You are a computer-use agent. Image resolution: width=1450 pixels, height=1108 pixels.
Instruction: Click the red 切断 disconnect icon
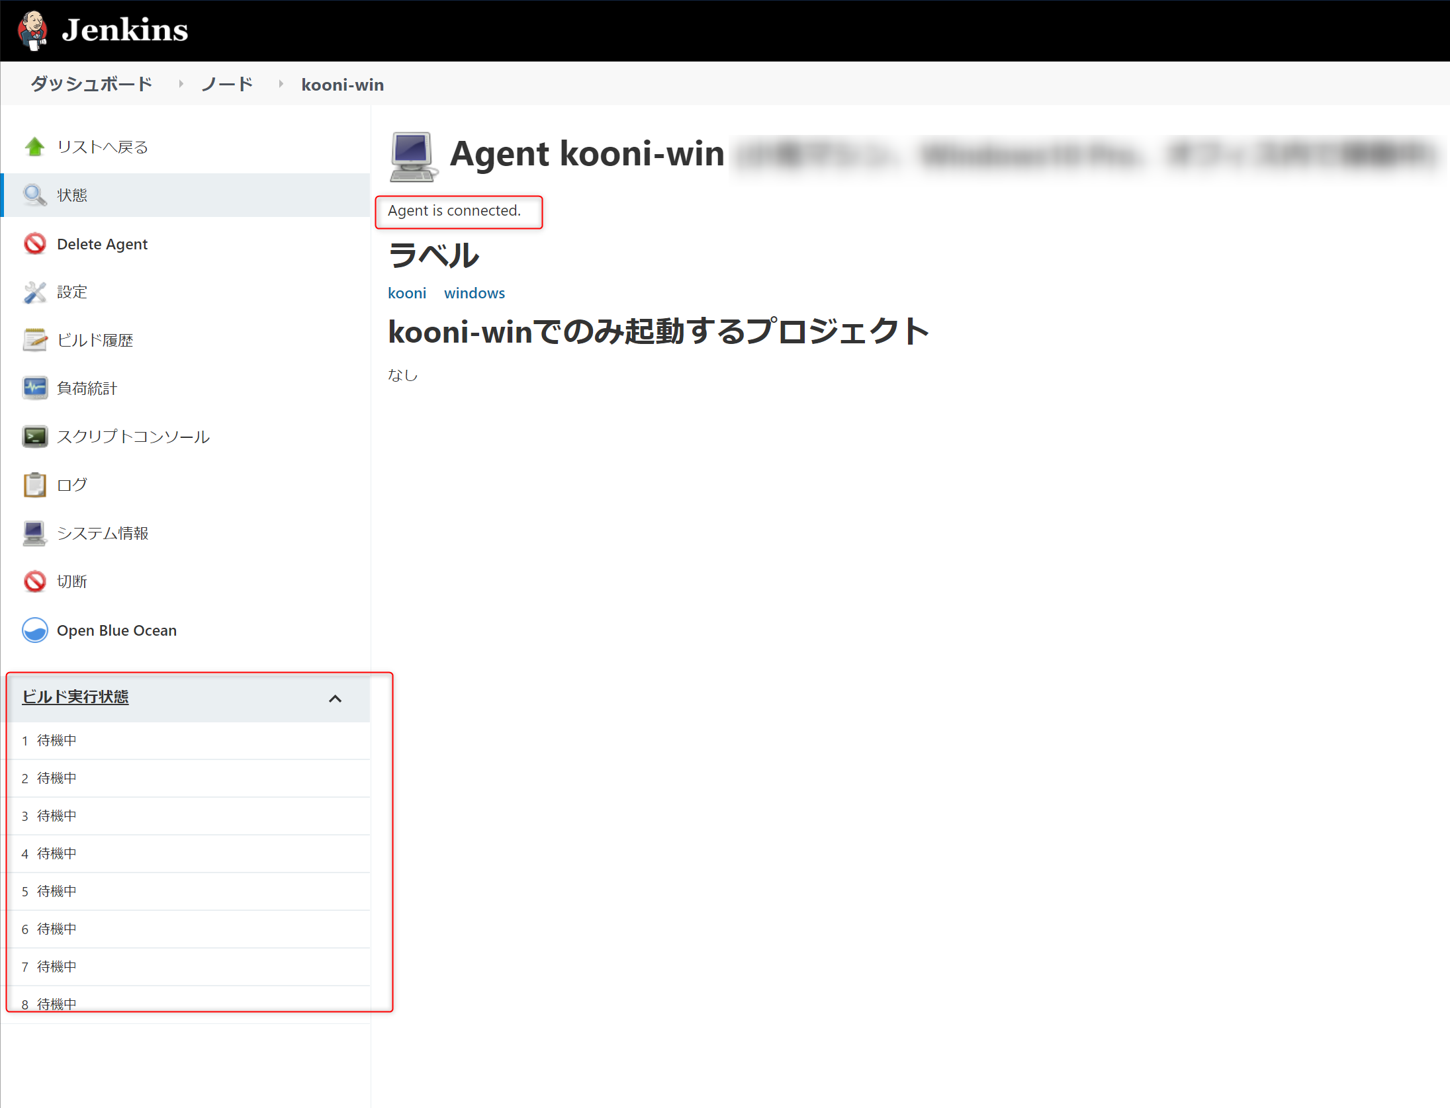pyautogui.click(x=34, y=581)
